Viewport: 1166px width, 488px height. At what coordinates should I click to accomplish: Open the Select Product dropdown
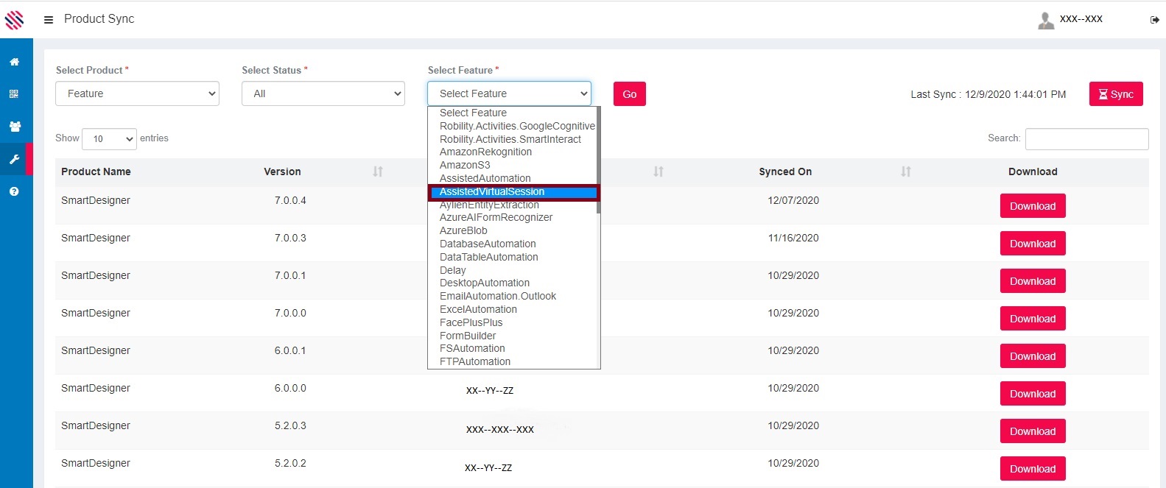(x=137, y=93)
